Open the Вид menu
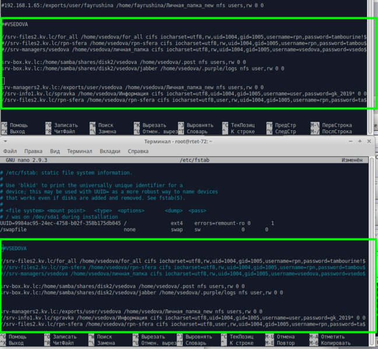 (55, 151)
